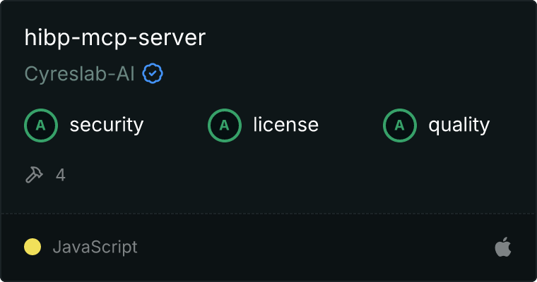The image size is (537, 282).
Task: Open the hibp-mcp-server title link
Action: pos(114,37)
